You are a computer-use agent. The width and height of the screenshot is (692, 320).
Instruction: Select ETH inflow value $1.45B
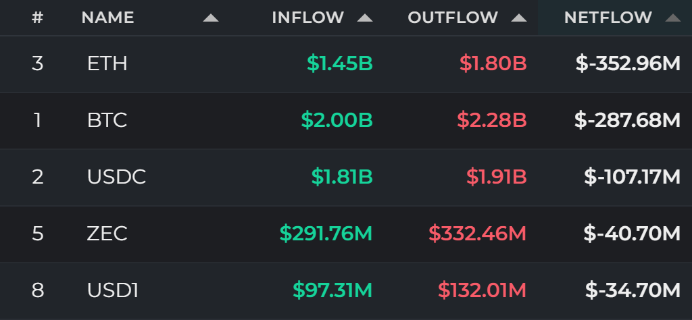[340, 64]
